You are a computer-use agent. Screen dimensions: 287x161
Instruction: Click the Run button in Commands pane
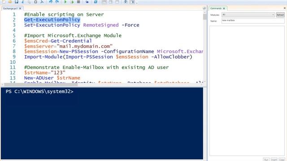(266, 159)
